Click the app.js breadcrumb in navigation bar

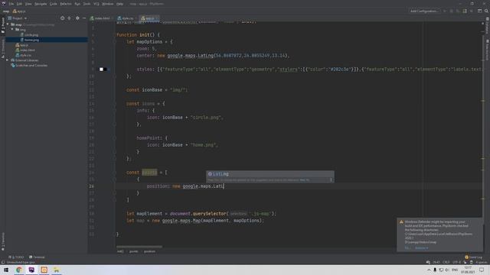click(x=19, y=11)
